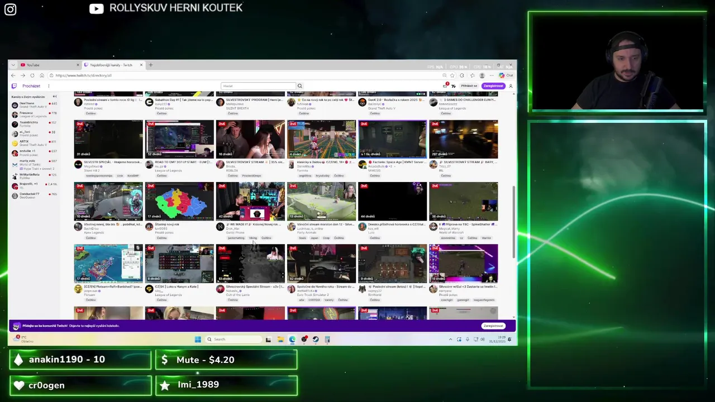Click the Přihlásit se button
Image resolution: width=715 pixels, height=402 pixels.
tap(469, 86)
